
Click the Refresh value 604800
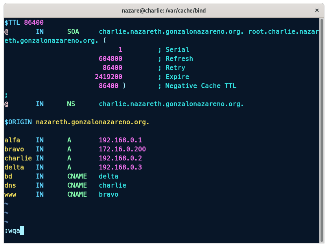point(111,59)
